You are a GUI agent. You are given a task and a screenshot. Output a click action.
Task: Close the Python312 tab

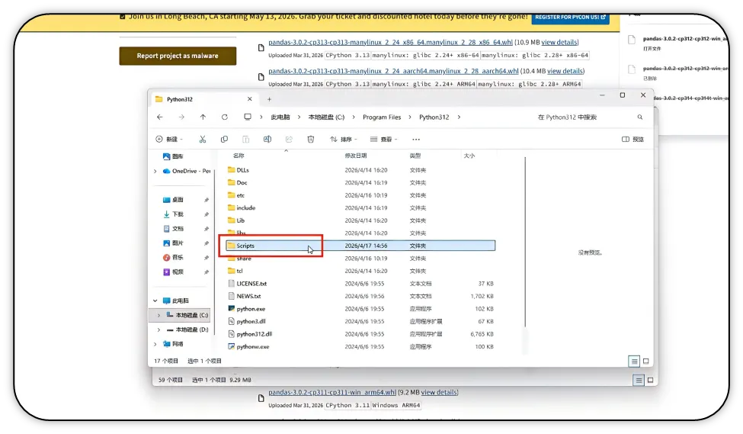pyautogui.click(x=250, y=99)
